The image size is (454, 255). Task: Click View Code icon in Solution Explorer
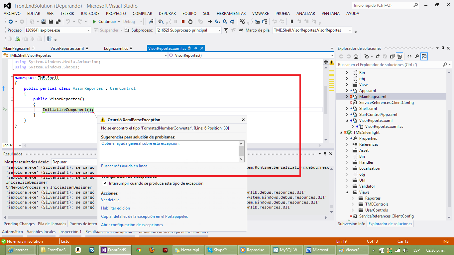[x=409, y=56]
